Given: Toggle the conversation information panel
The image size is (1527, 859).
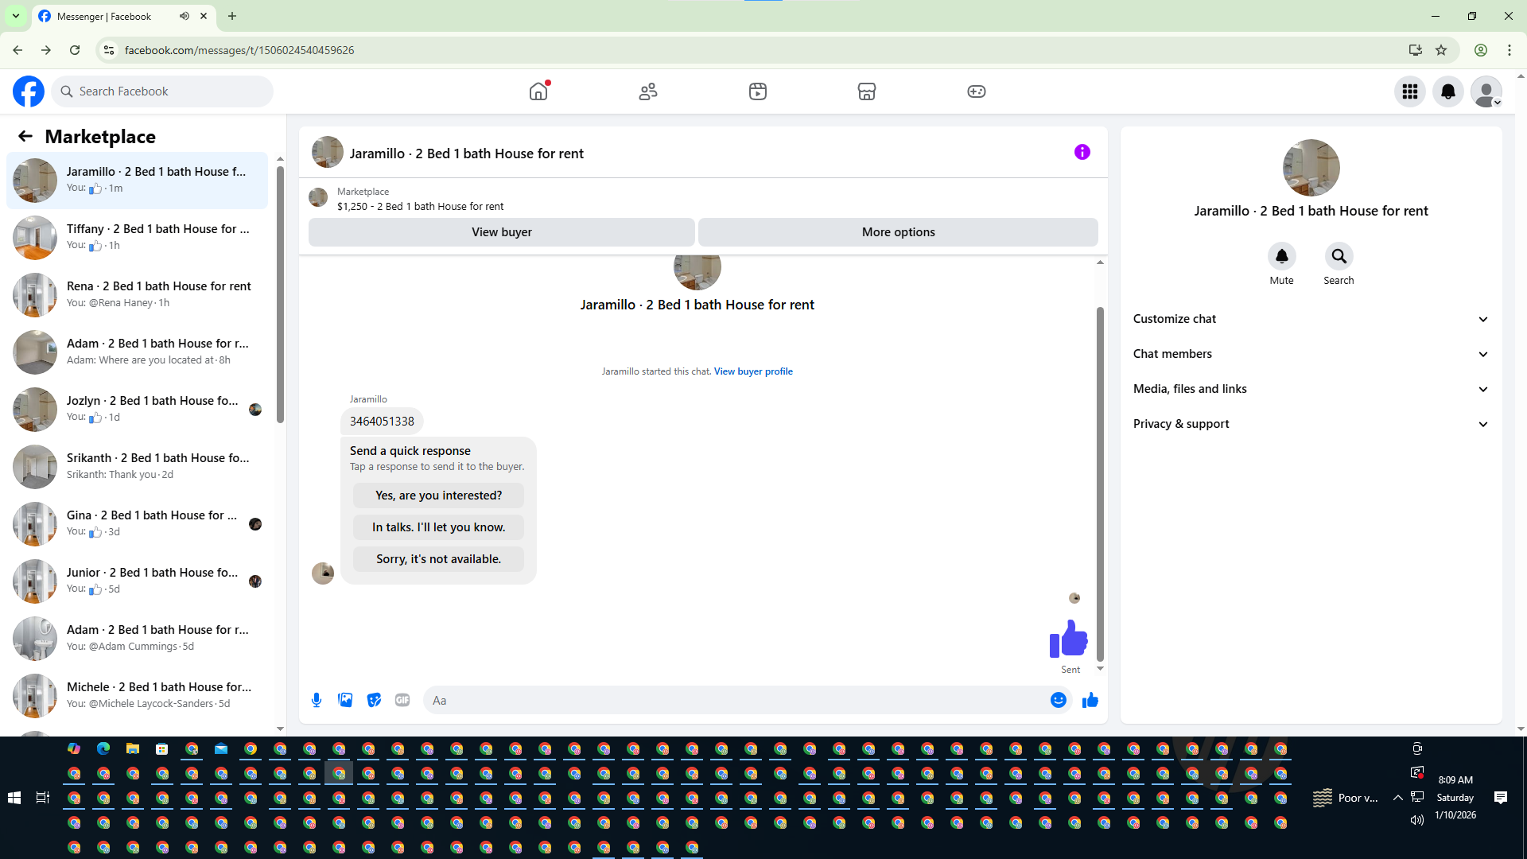Looking at the screenshot, I should pyautogui.click(x=1082, y=152).
